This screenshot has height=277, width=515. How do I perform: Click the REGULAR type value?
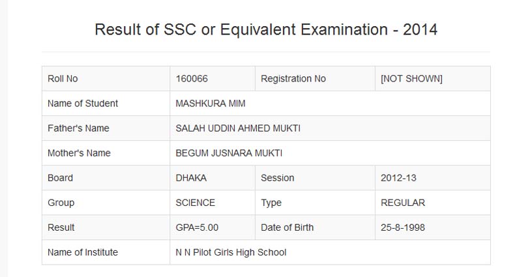point(403,203)
